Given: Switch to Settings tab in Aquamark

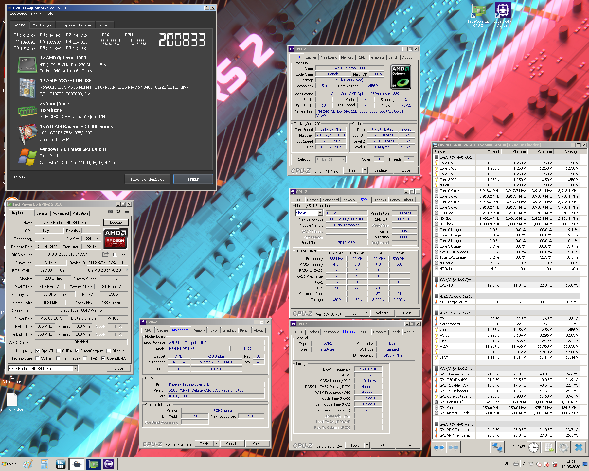Looking at the screenshot, I should point(42,25).
